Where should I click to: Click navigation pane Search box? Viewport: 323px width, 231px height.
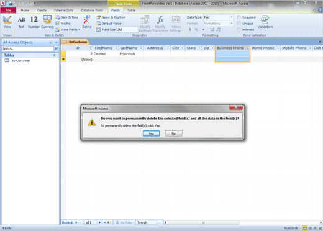(x=28, y=48)
